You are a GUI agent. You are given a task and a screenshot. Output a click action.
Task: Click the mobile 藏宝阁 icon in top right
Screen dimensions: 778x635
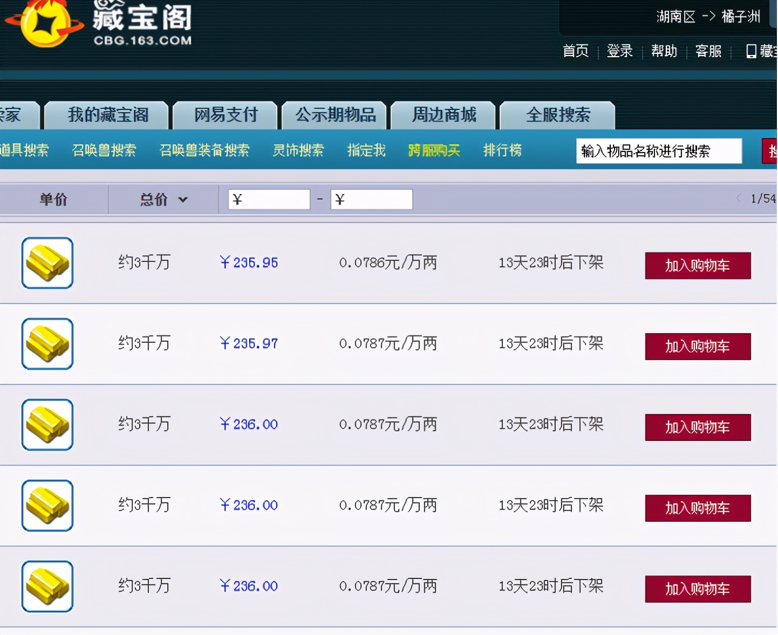coord(751,51)
